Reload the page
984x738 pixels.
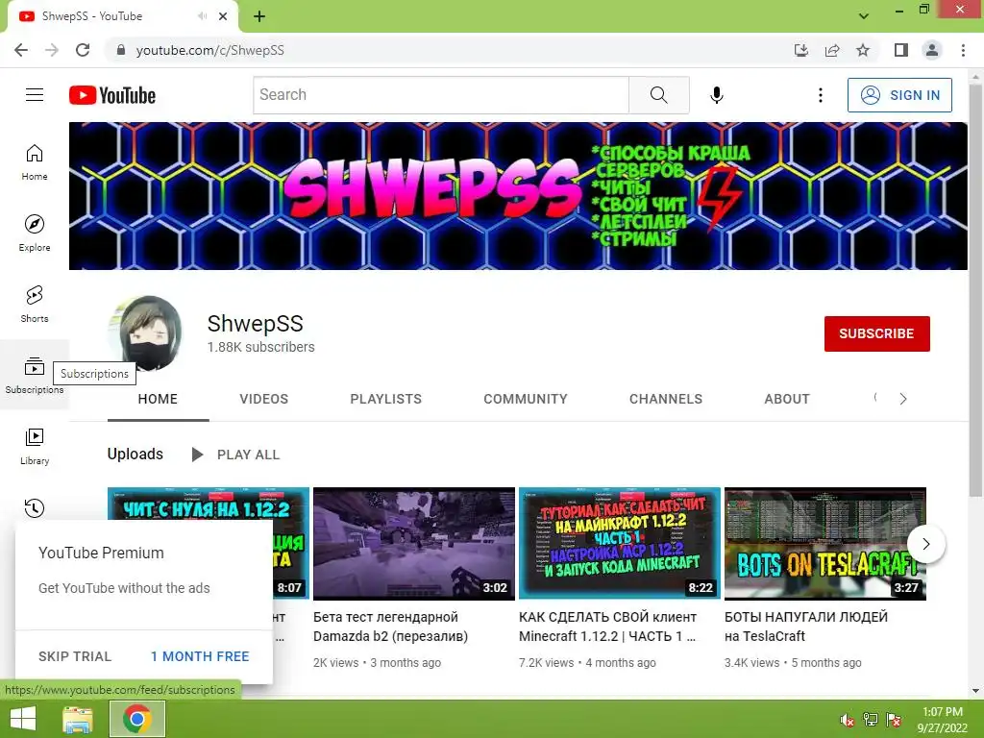click(x=83, y=50)
